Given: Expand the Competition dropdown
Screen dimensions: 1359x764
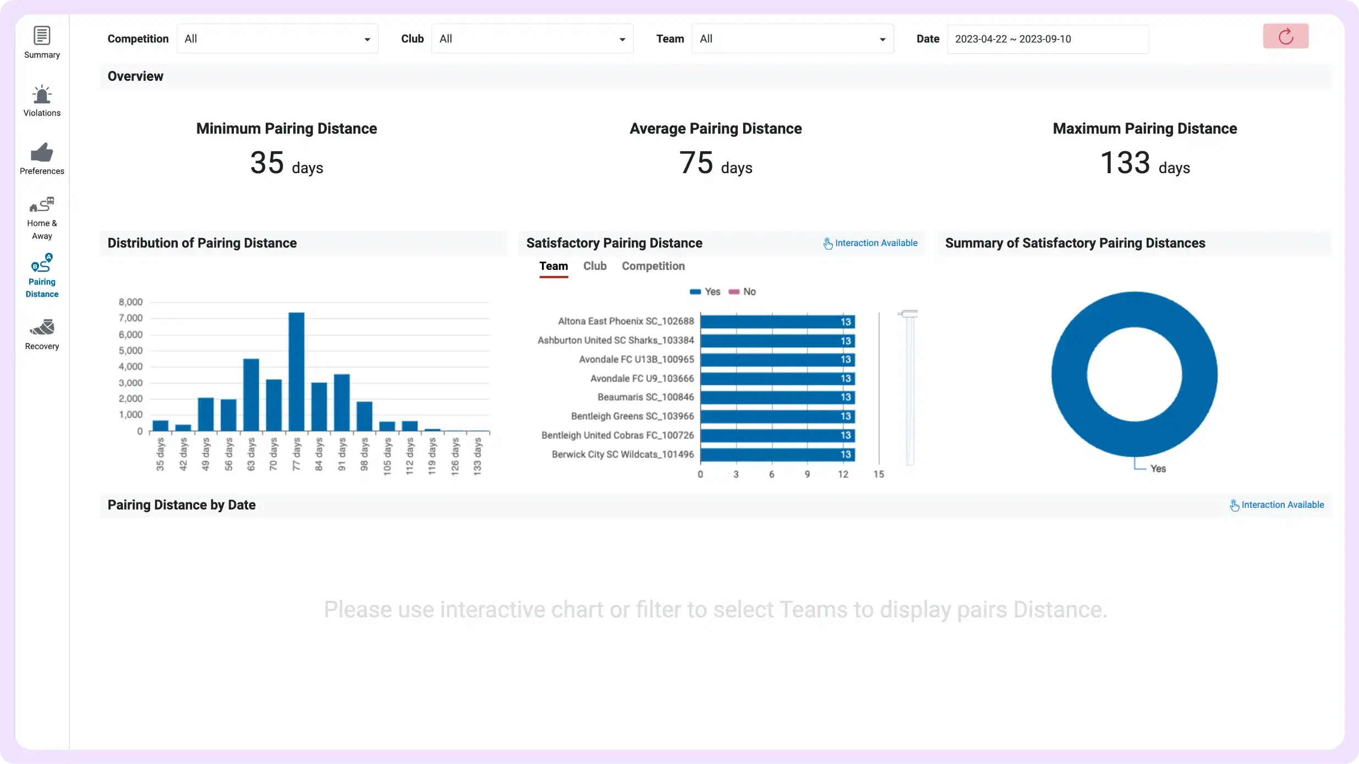Looking at the screenshot, I should click(x=277, y=39).
